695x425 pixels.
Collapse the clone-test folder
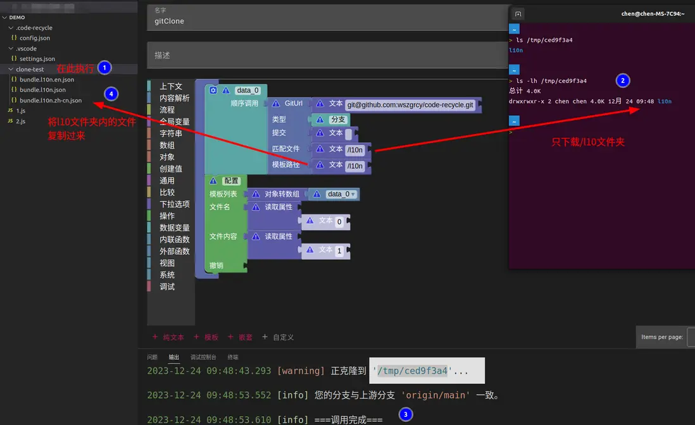coord(11,69)
